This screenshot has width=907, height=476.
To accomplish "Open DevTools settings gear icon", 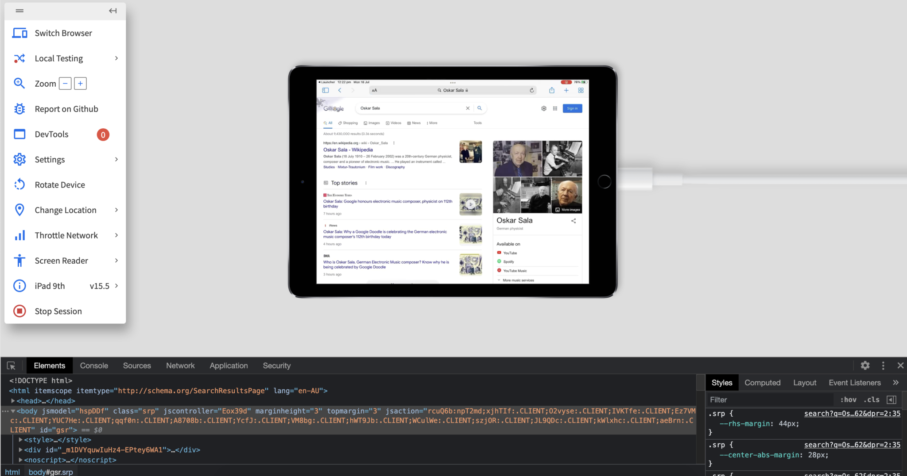I will click(865, 365).
